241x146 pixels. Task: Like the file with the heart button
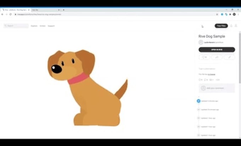[204, 57]
